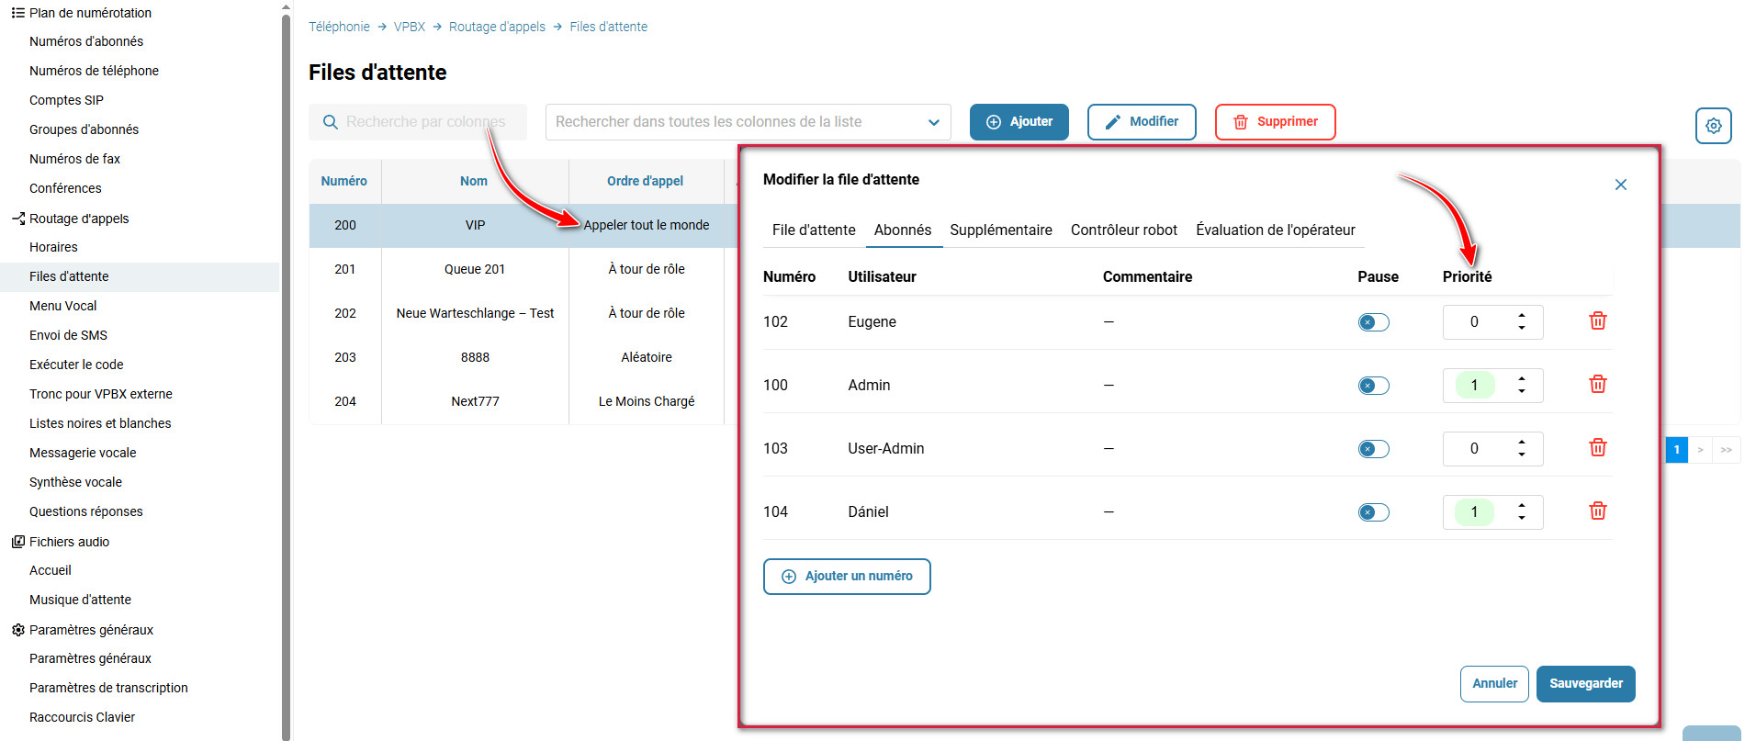
Task: Open Raccourcis Clavier in sidebar
Action: click(82, 717)
